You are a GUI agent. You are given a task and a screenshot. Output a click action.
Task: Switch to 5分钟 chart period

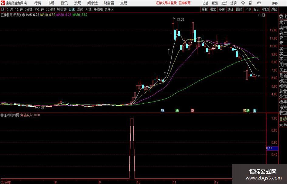click(28, 9)
